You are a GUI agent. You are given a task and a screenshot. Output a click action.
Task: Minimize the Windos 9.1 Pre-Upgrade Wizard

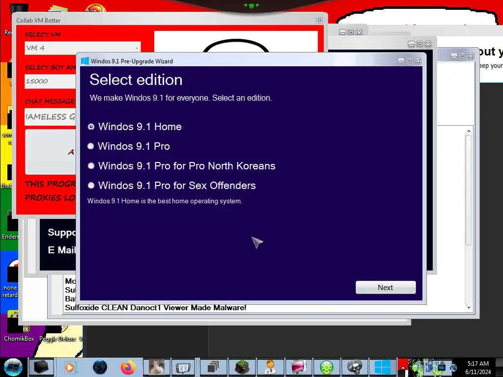click(401, 61)
